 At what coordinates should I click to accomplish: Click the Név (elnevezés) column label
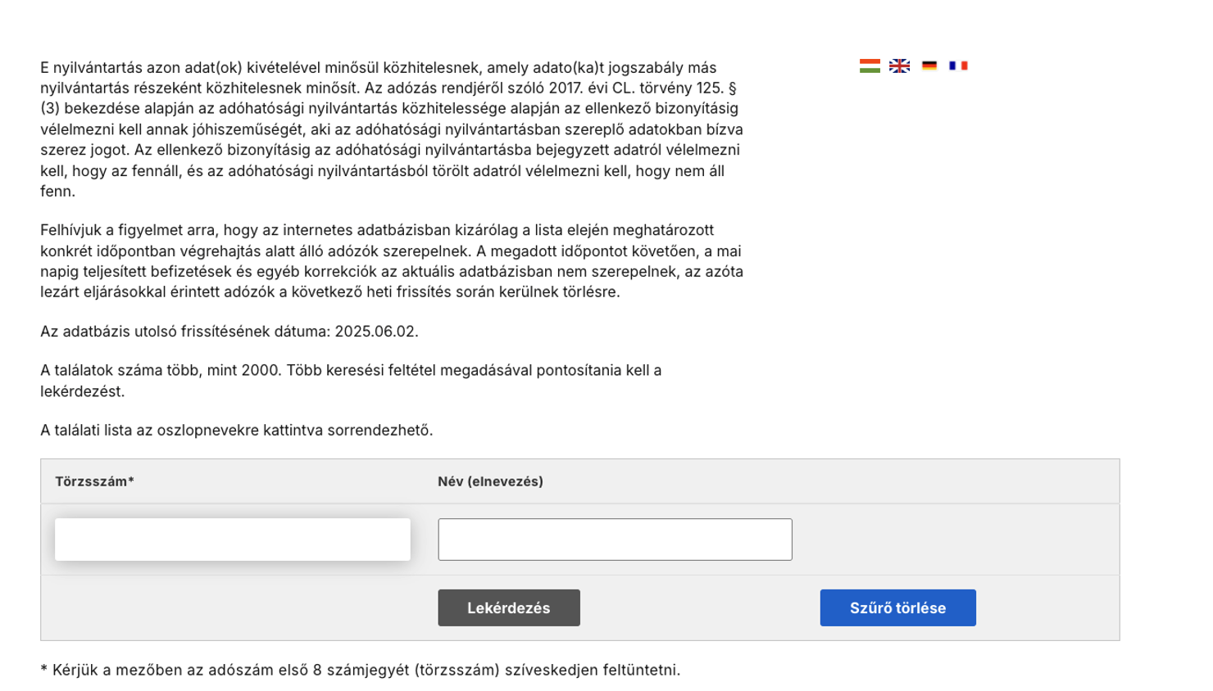490,481
